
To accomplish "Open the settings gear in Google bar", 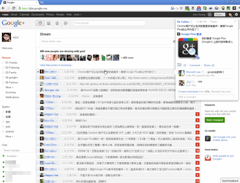I will pyautogui.click(x=236, y=14).
